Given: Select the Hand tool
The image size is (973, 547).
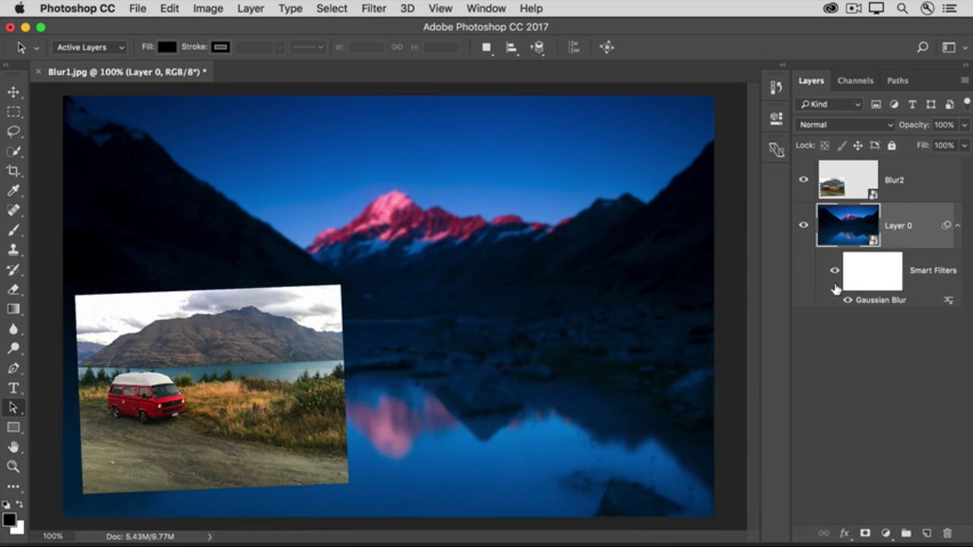Looking at the screenshot, I should (14, 447).
